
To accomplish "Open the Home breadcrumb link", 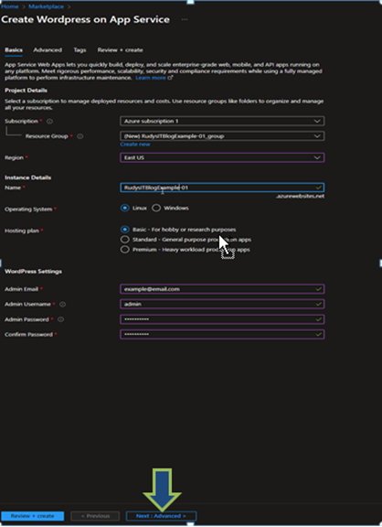I will [x=10, y=6].
